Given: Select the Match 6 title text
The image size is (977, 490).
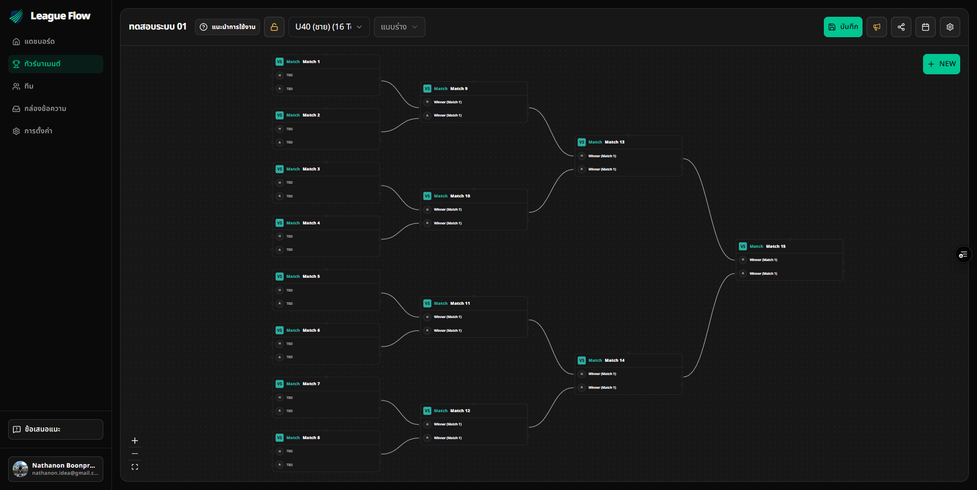Looking at the screenshot, I should [311, 330].
